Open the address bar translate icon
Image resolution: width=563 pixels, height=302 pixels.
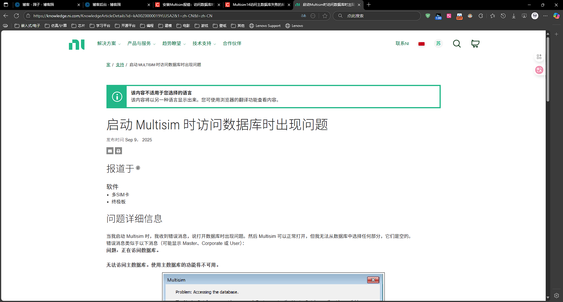(303, 16)
